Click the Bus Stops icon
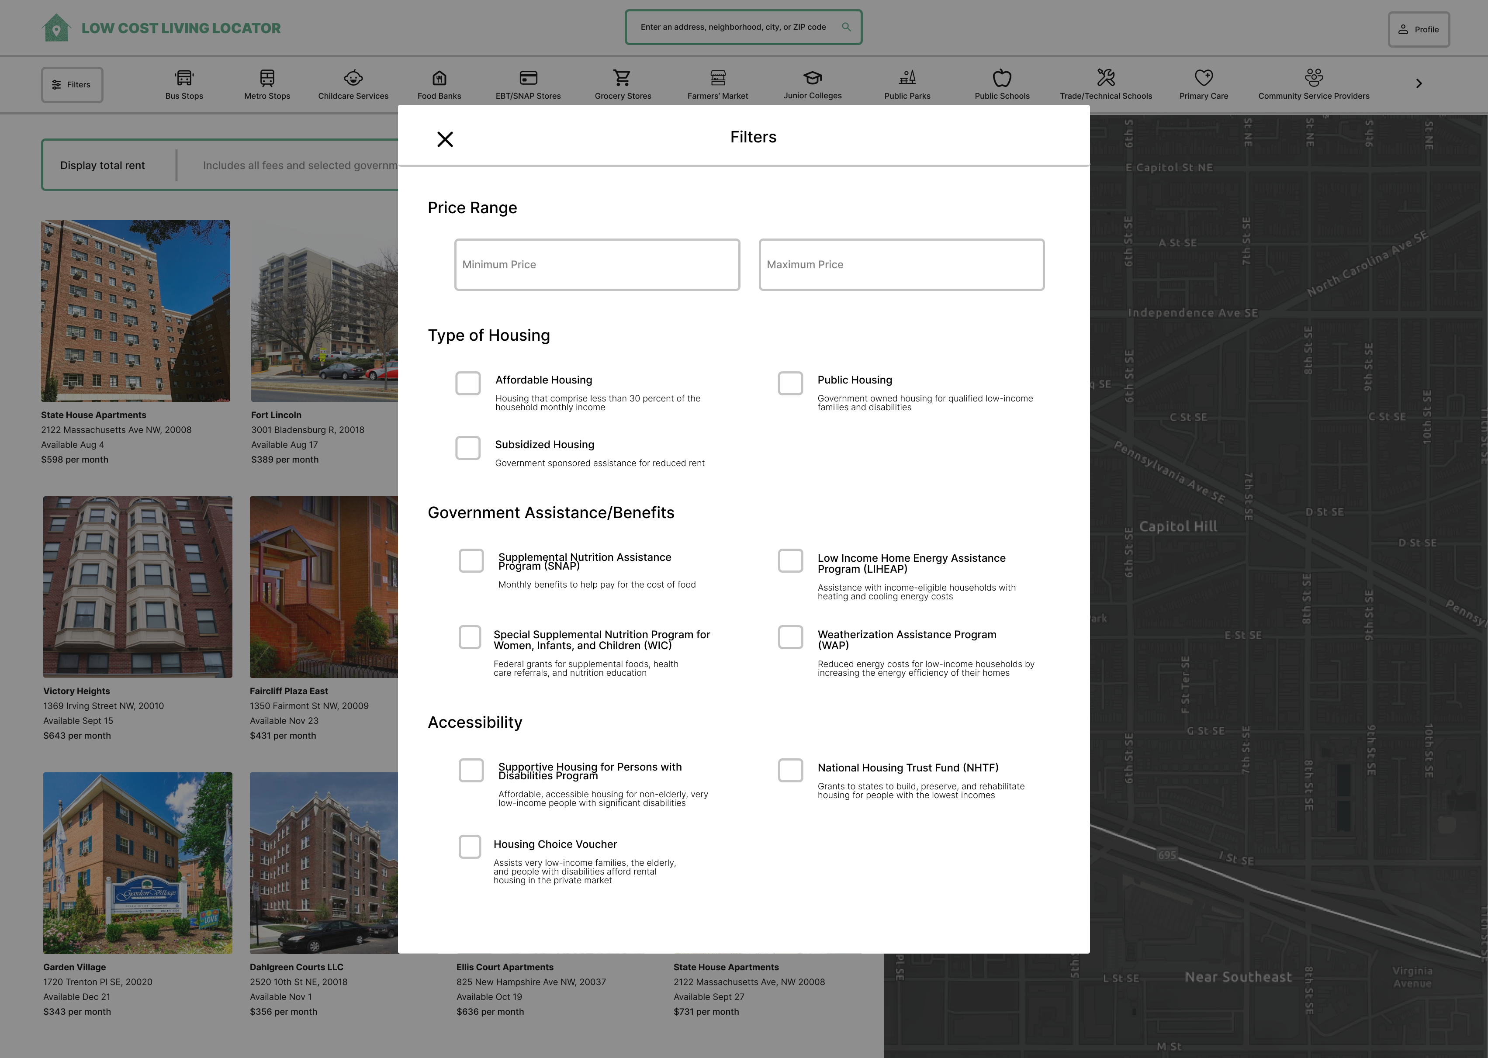The width and height of the screenshot is (1488, 1058). pyautogui.click(x=184, y=78)
